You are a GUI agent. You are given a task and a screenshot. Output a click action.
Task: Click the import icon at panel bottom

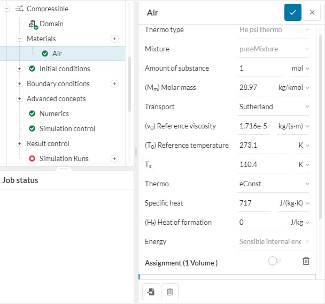click(151, 292)
